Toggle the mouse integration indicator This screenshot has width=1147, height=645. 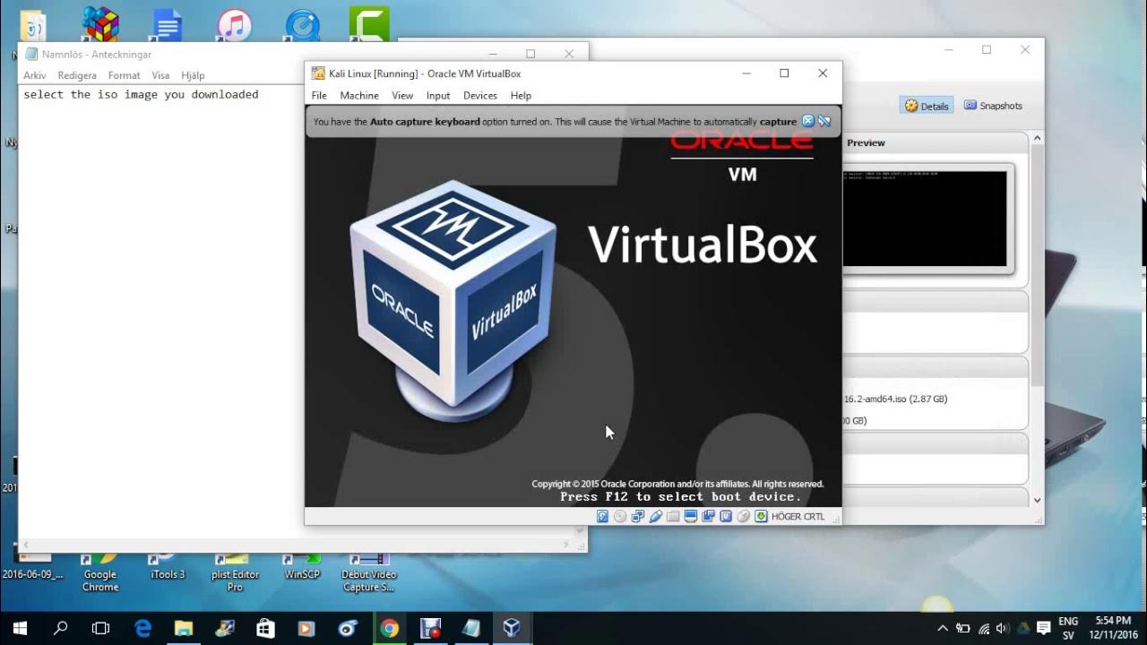(x=743, y=516)
